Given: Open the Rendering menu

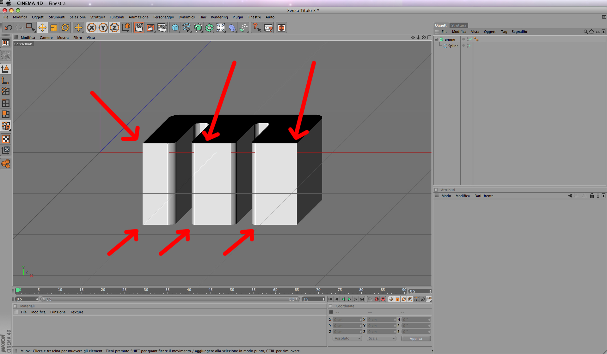Looking at the screenshot, I should (x=219, y=17).
